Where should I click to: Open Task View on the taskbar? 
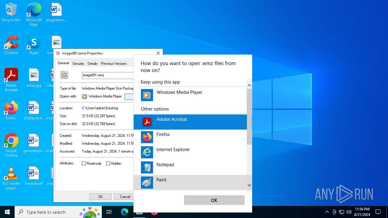pyautogui.click(x=109, y=212)
